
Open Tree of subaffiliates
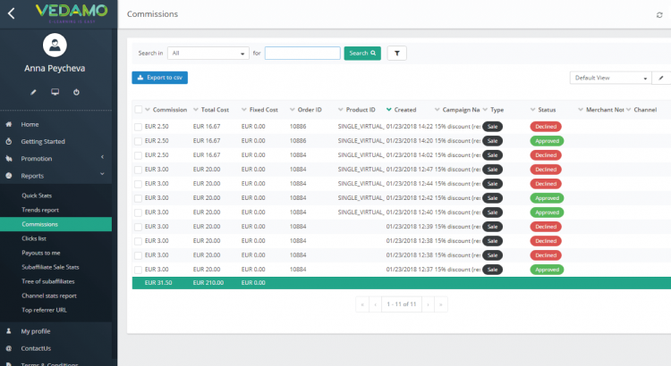[48, 281]
